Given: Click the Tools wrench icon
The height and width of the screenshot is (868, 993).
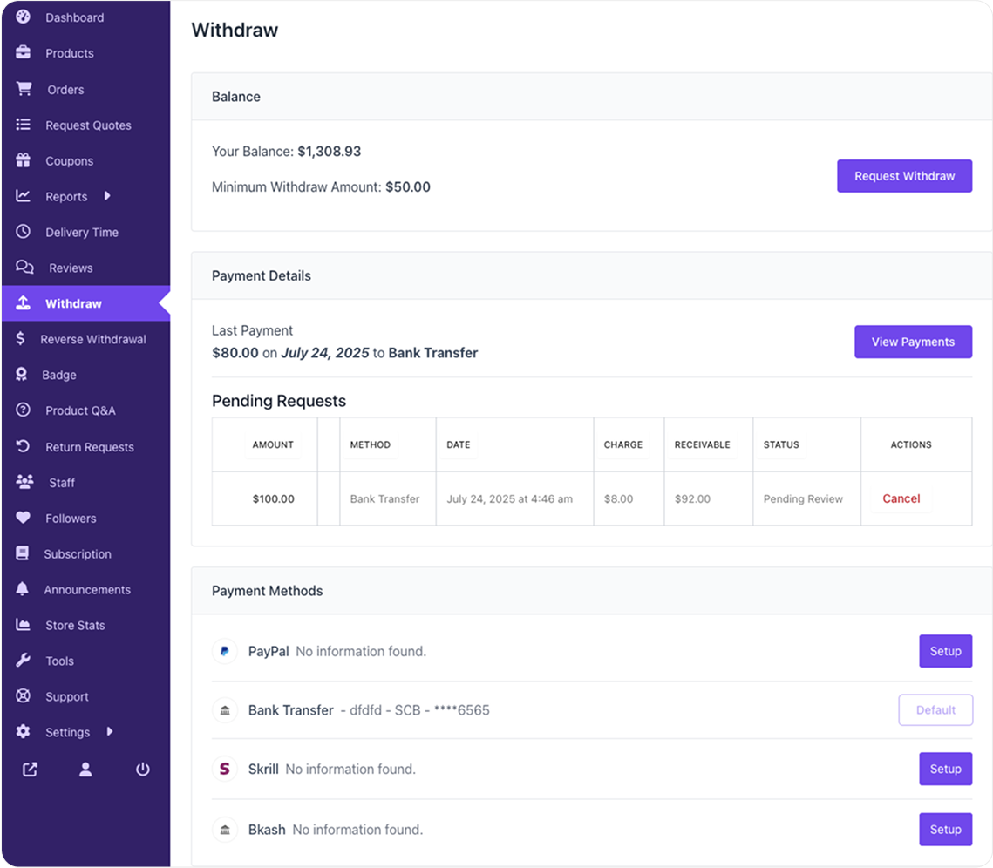Looking at the screenshot, I should 24,661.
